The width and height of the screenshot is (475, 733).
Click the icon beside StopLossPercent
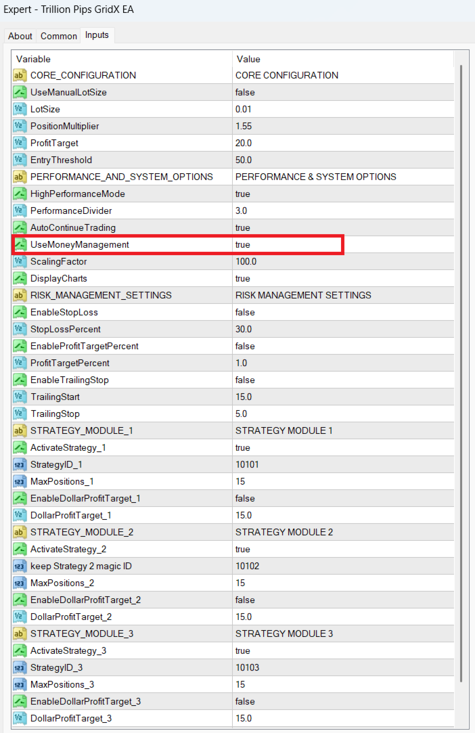point(19,329)
